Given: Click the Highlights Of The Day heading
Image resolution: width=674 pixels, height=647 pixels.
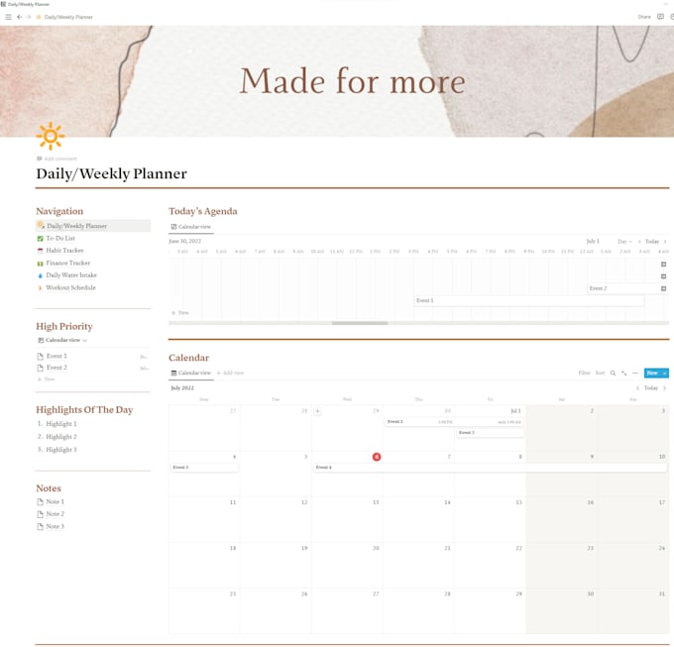Looking at the screenshot, I should 84,410.
